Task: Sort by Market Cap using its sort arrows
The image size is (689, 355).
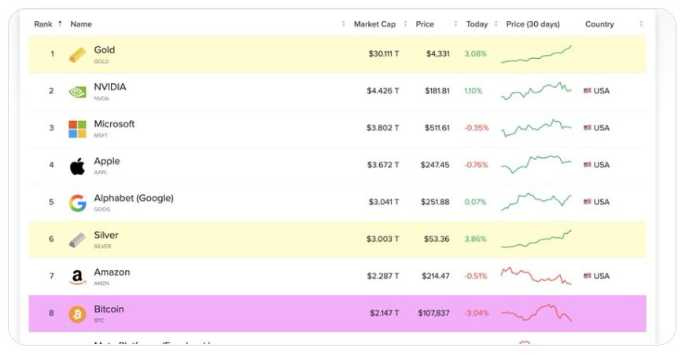Action: pyautogui.click(x=405, y=24)
